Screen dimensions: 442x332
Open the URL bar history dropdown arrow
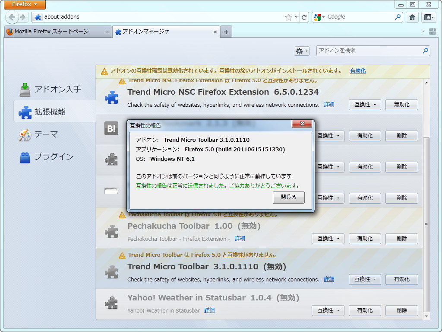coord(296,17)
